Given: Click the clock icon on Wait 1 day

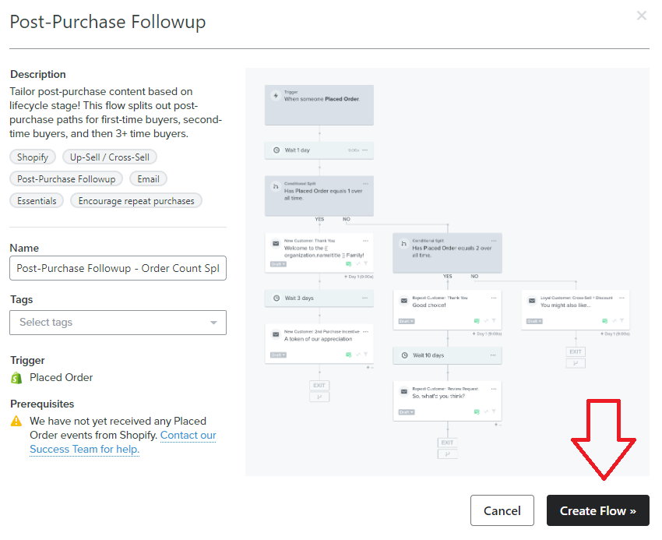Looking at the screenshot, I should (276, 150).
